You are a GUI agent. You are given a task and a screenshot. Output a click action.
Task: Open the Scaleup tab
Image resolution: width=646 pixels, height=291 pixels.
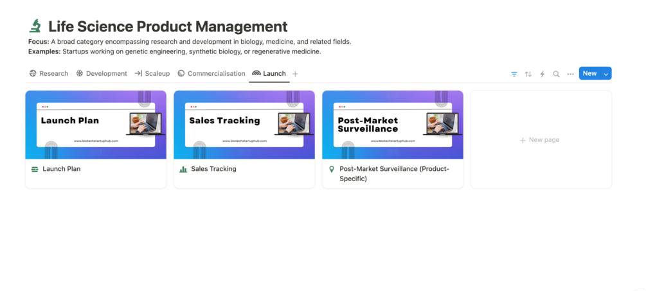click(x=152, y=73)
